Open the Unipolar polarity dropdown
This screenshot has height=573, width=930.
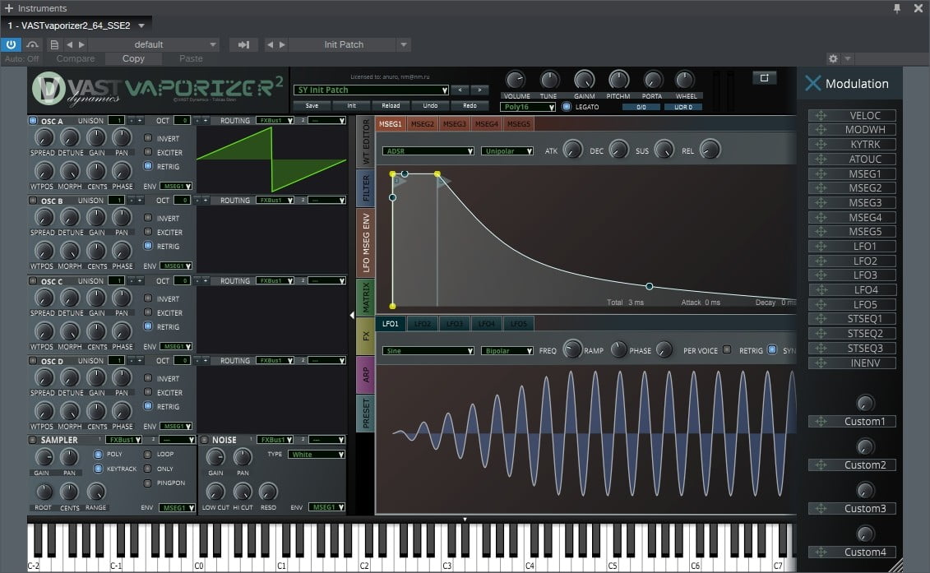pyautogui.click(x=507, y=151)
